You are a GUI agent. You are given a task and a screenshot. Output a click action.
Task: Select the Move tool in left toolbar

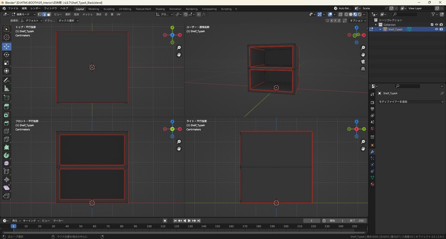[x=7, y=46]
